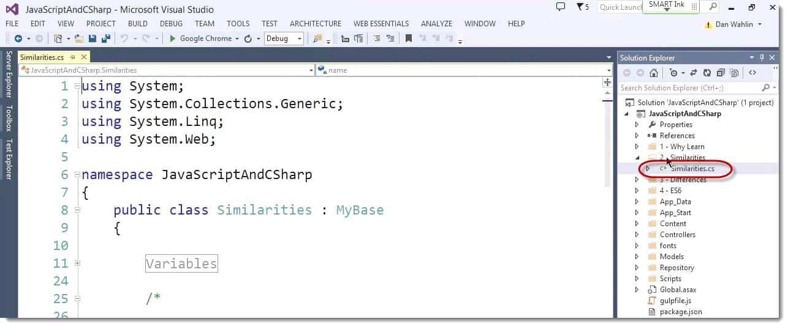The height and width of the screenshot is (327, 788).
Task: Click the Undo toolbar icon
Action: tap(124, 39)
